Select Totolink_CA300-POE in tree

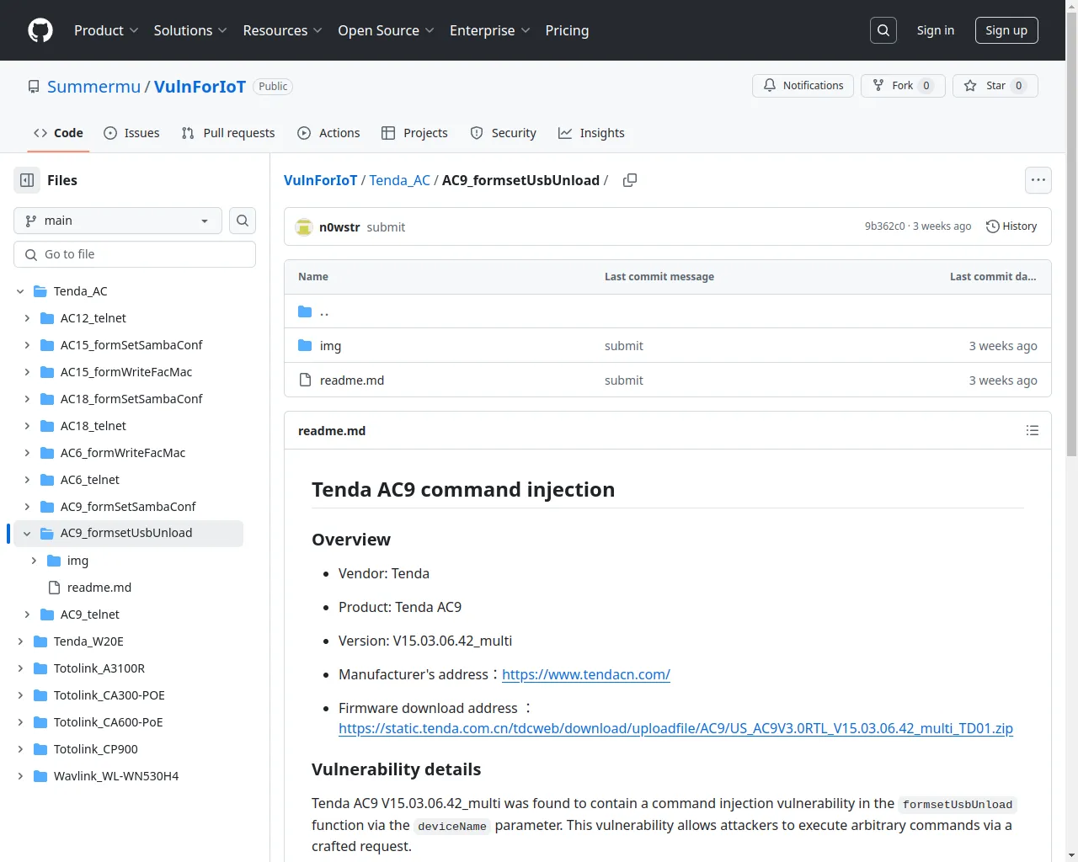click(109, 695)
